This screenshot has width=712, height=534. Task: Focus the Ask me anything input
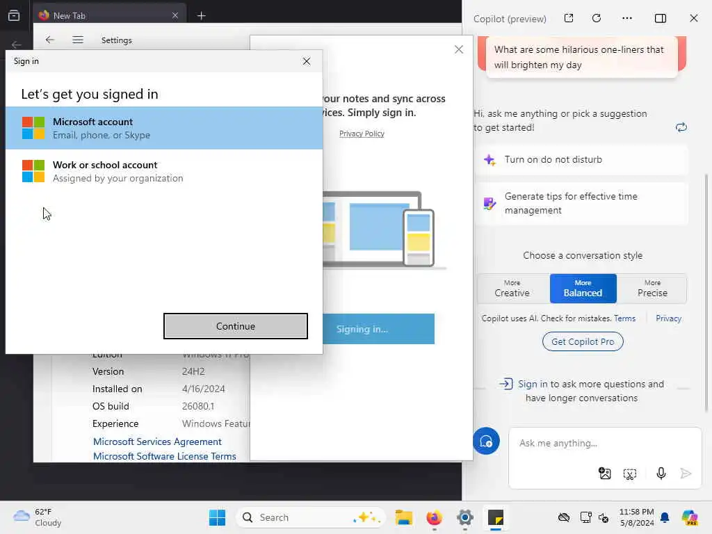[x=604, y=443]
